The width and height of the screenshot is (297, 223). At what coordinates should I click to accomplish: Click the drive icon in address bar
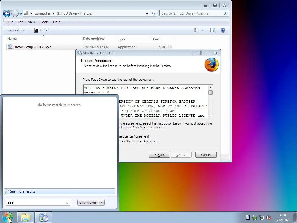[x=26, y=13]
